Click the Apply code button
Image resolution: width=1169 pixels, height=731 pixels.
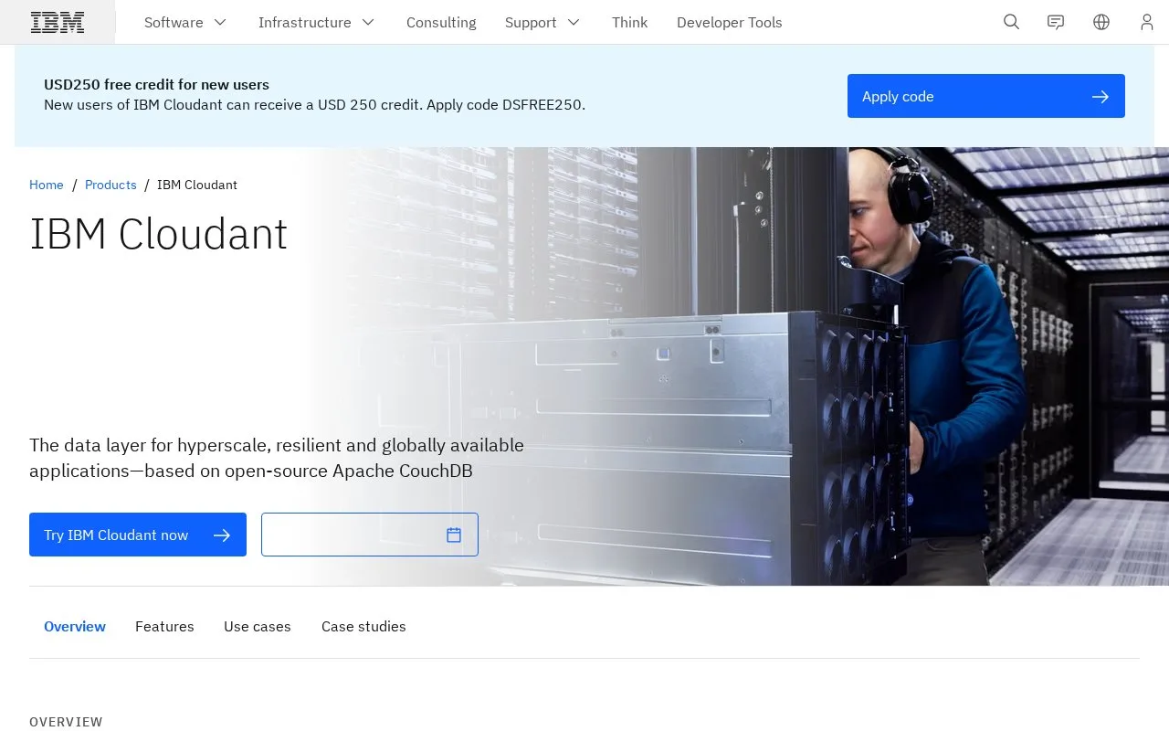click(x=986, y=96)
